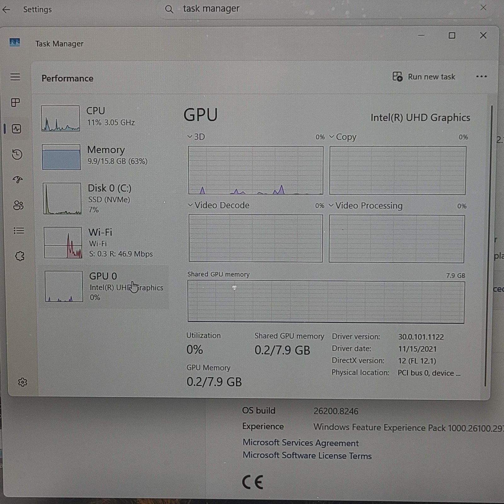The height and width of the screenshot is (504, 504).
Task: Click the Run new task icon
Action: [397, 77]
